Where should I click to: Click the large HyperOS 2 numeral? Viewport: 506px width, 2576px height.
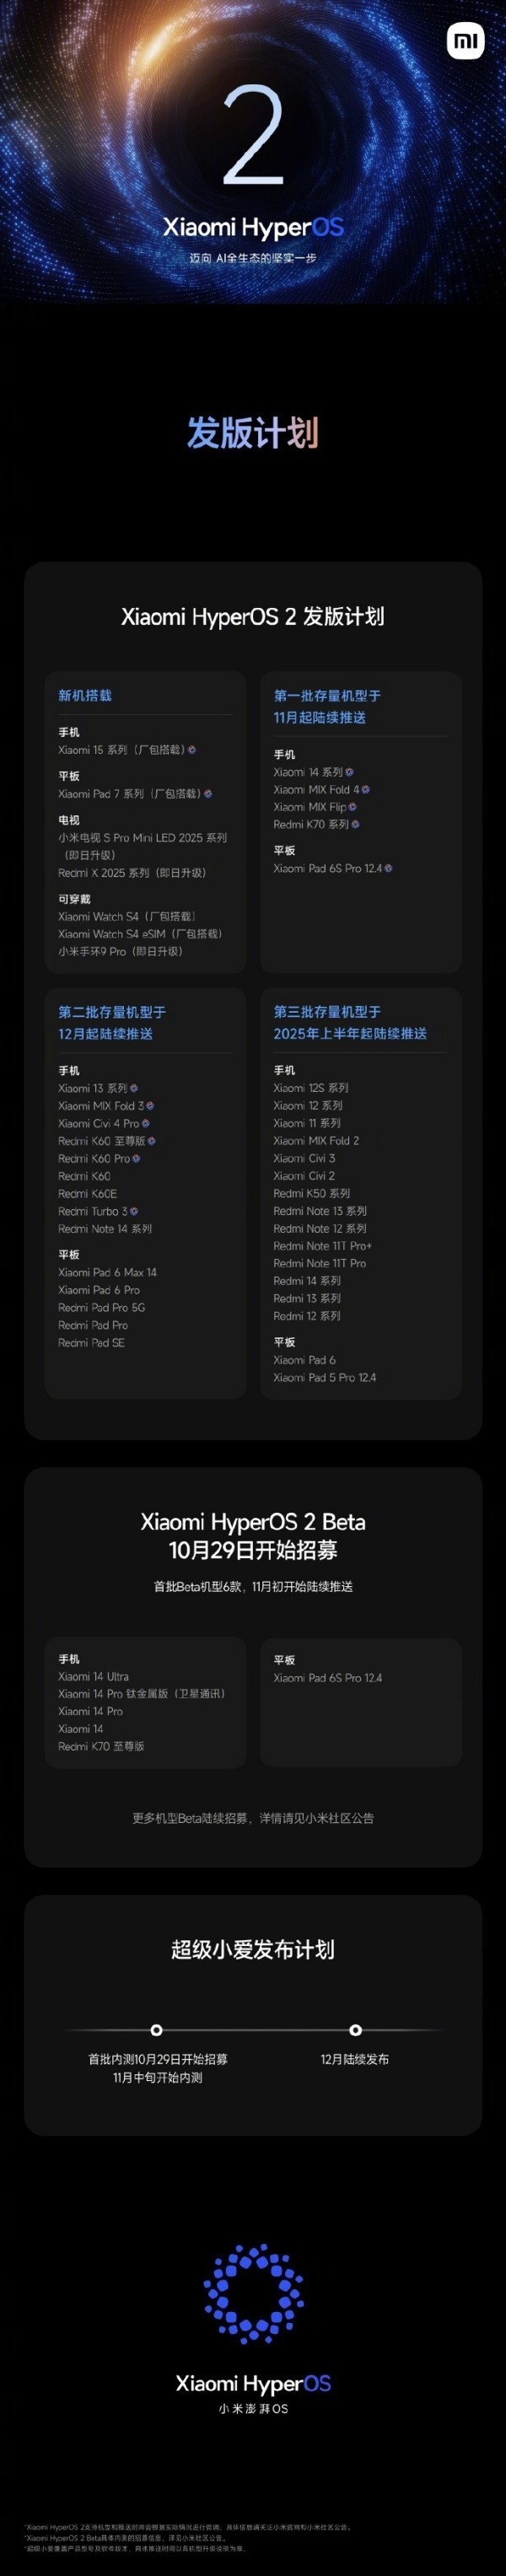(253, 138)
